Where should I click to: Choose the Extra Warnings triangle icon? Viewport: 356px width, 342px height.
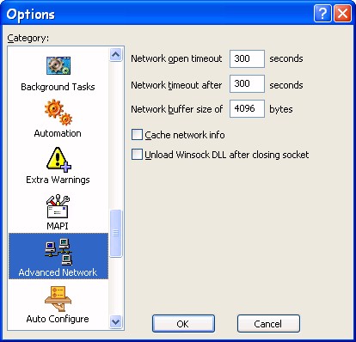click(x=58, y=160)
